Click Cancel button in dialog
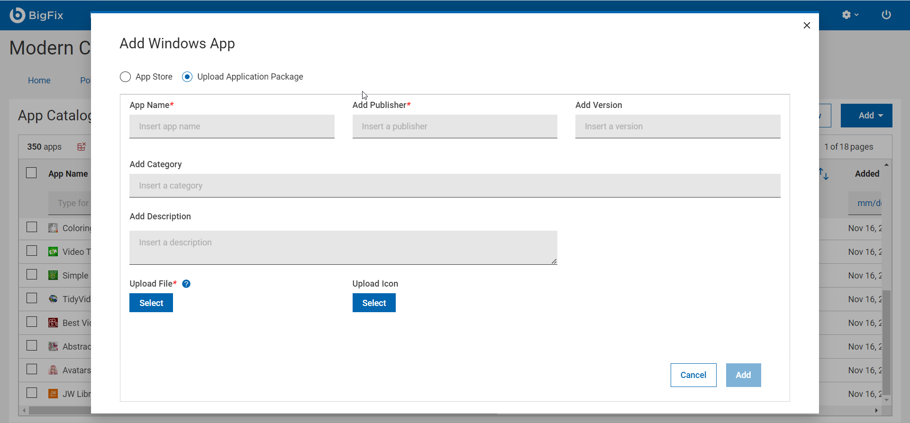This screenshot has width=910, height=423. [693, 375]
